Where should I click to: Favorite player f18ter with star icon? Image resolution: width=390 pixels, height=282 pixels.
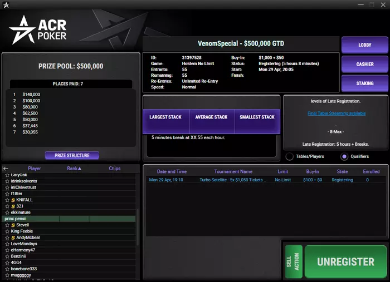pos(7,194)
